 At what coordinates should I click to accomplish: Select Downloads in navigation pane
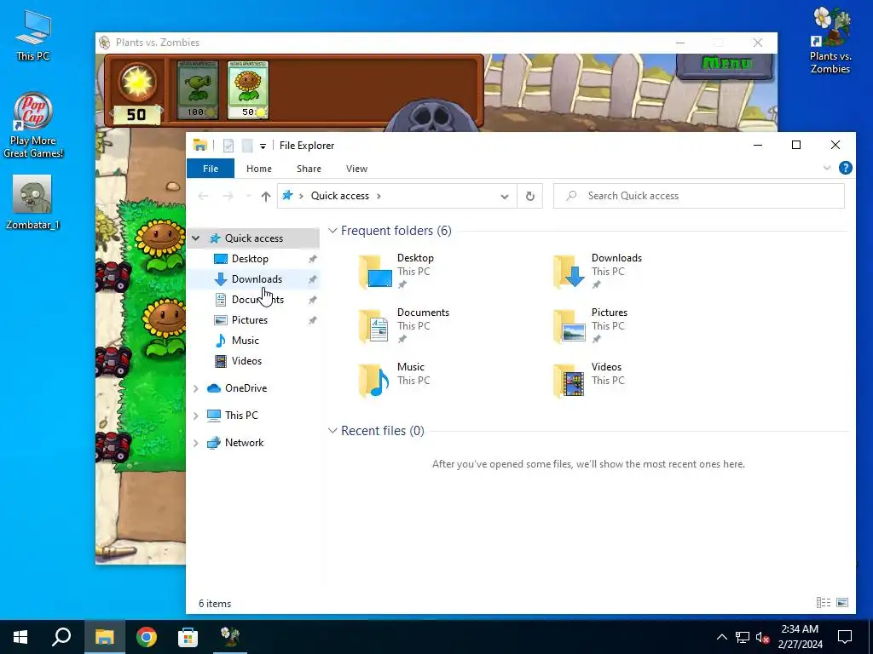257,279
